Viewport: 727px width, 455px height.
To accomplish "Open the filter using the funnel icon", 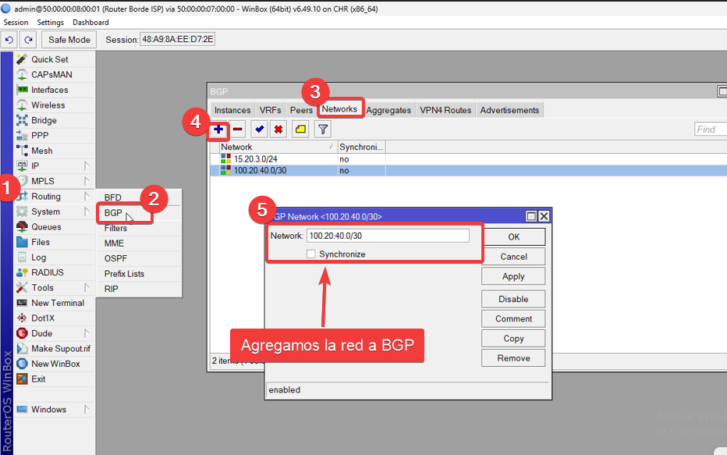I will click(322, 129).
